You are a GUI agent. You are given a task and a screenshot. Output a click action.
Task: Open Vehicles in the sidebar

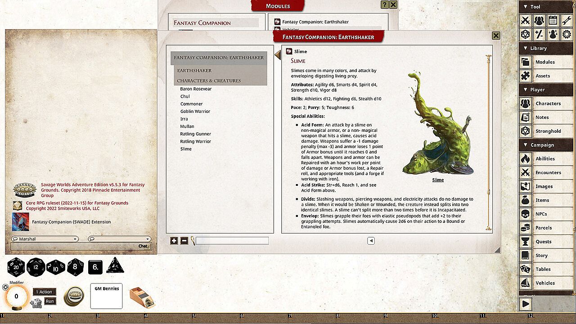pos(547,283)
